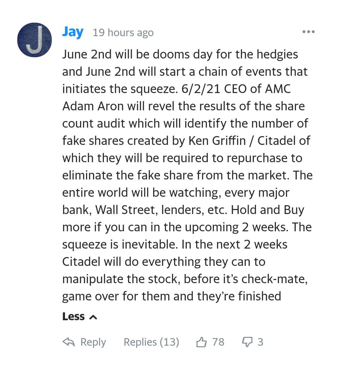Click the Ken Griffin name in the comment
339x367 pixels.
(217, 141)
